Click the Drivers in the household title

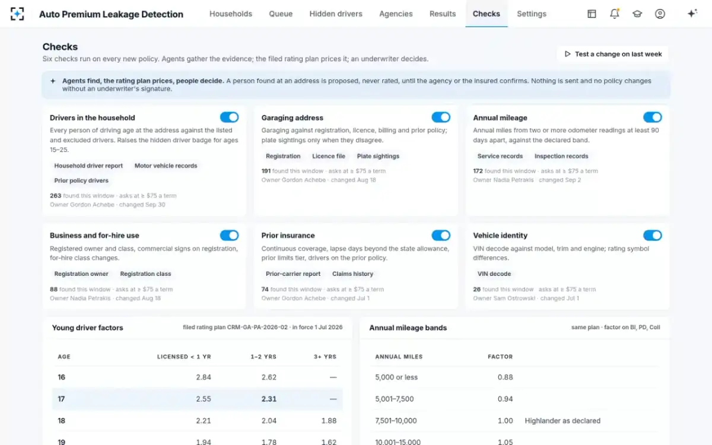[x=93, y=118]
